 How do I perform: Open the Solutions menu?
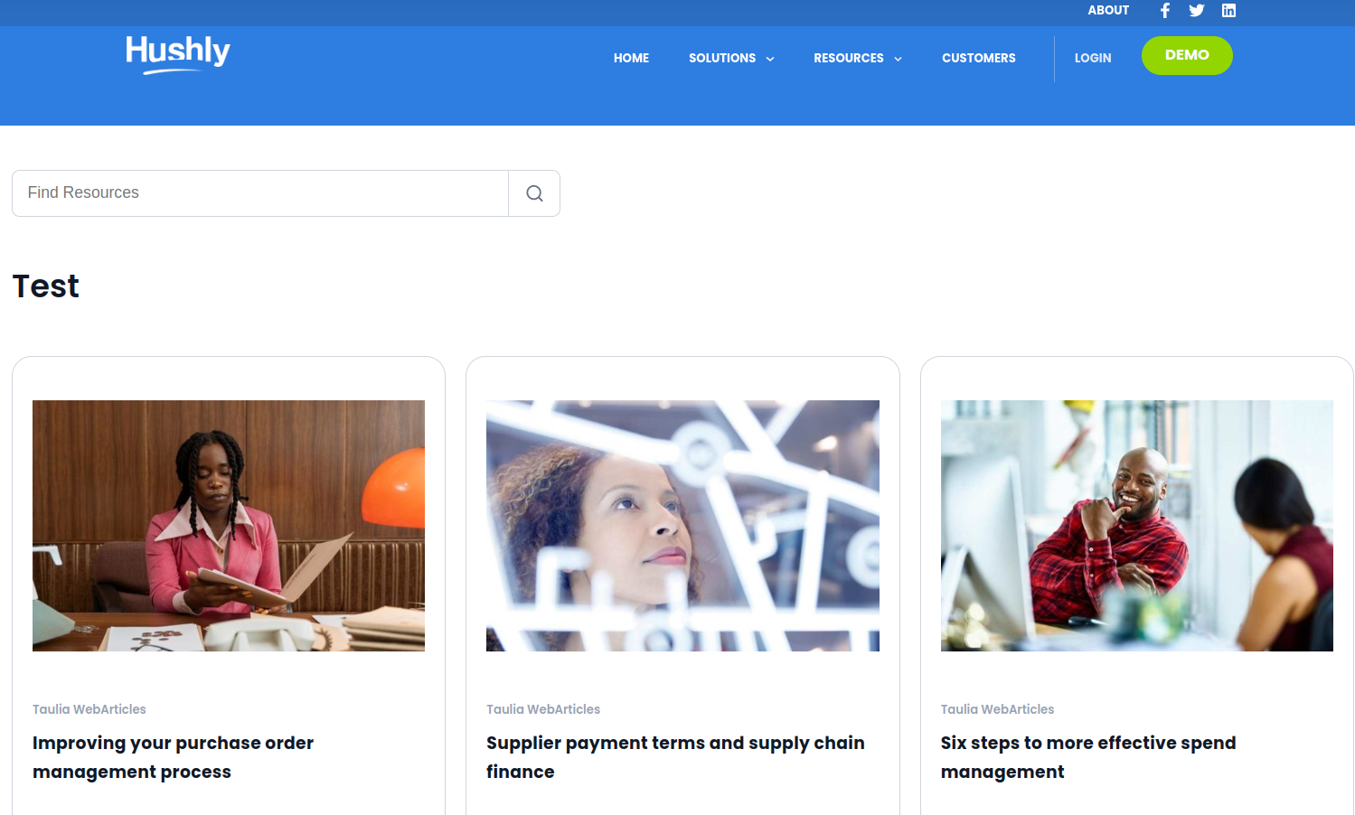point(722,58)
